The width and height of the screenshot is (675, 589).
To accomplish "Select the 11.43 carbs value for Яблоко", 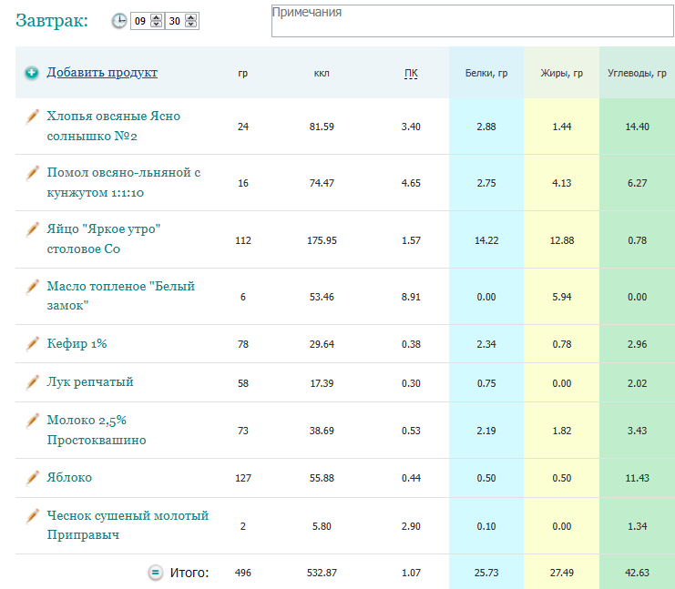I will pyautogui.click(x=637, y=478).
